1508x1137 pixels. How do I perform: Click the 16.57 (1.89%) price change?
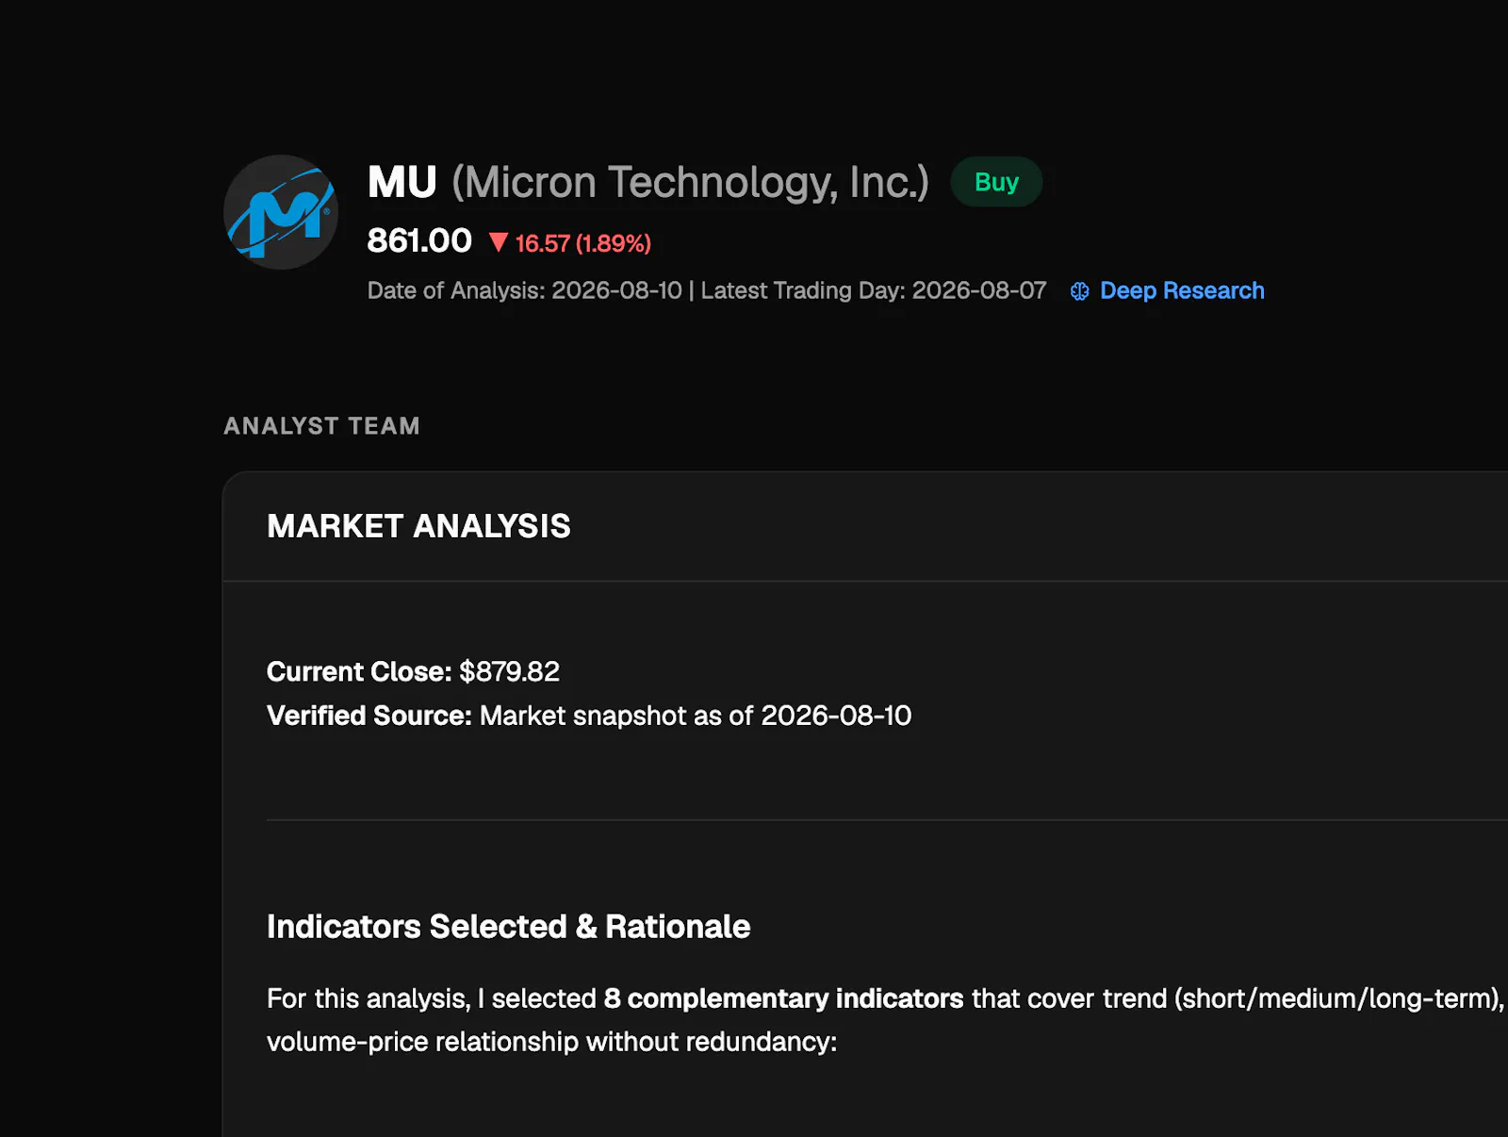tap(583, 244)
